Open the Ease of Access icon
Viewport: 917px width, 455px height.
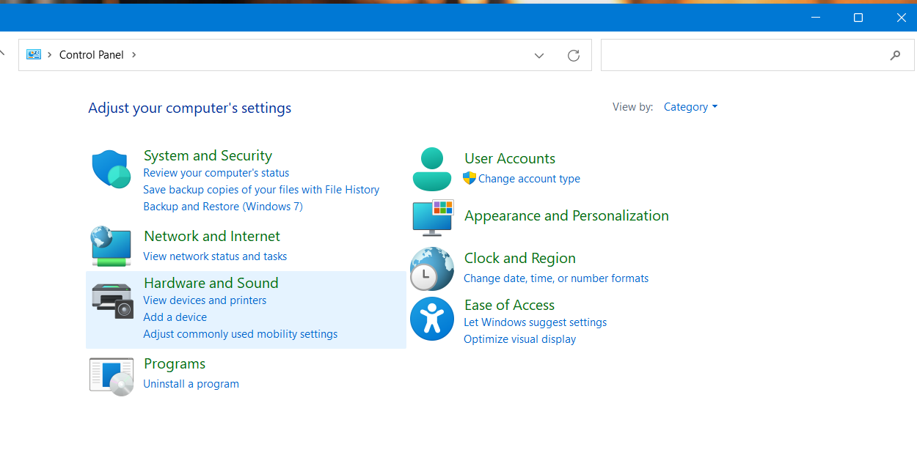pyautogui.click(x=432, y=319)
